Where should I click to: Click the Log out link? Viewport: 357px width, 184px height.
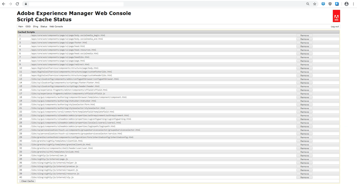coord(335,26)
